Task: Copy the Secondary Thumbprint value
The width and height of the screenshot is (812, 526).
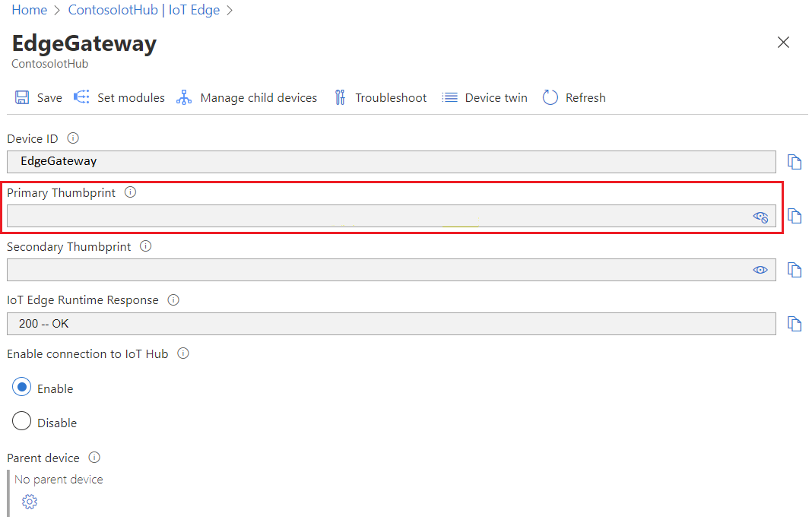Action: 794,270
